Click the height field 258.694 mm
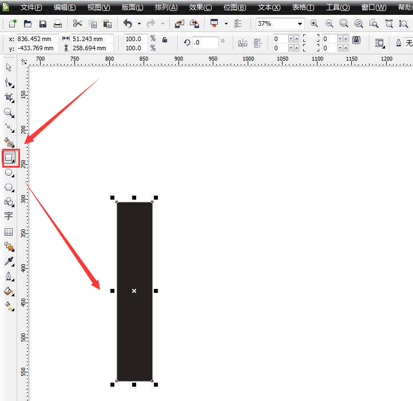This screenshot has width=413, height=401. [x=92, y=48]
